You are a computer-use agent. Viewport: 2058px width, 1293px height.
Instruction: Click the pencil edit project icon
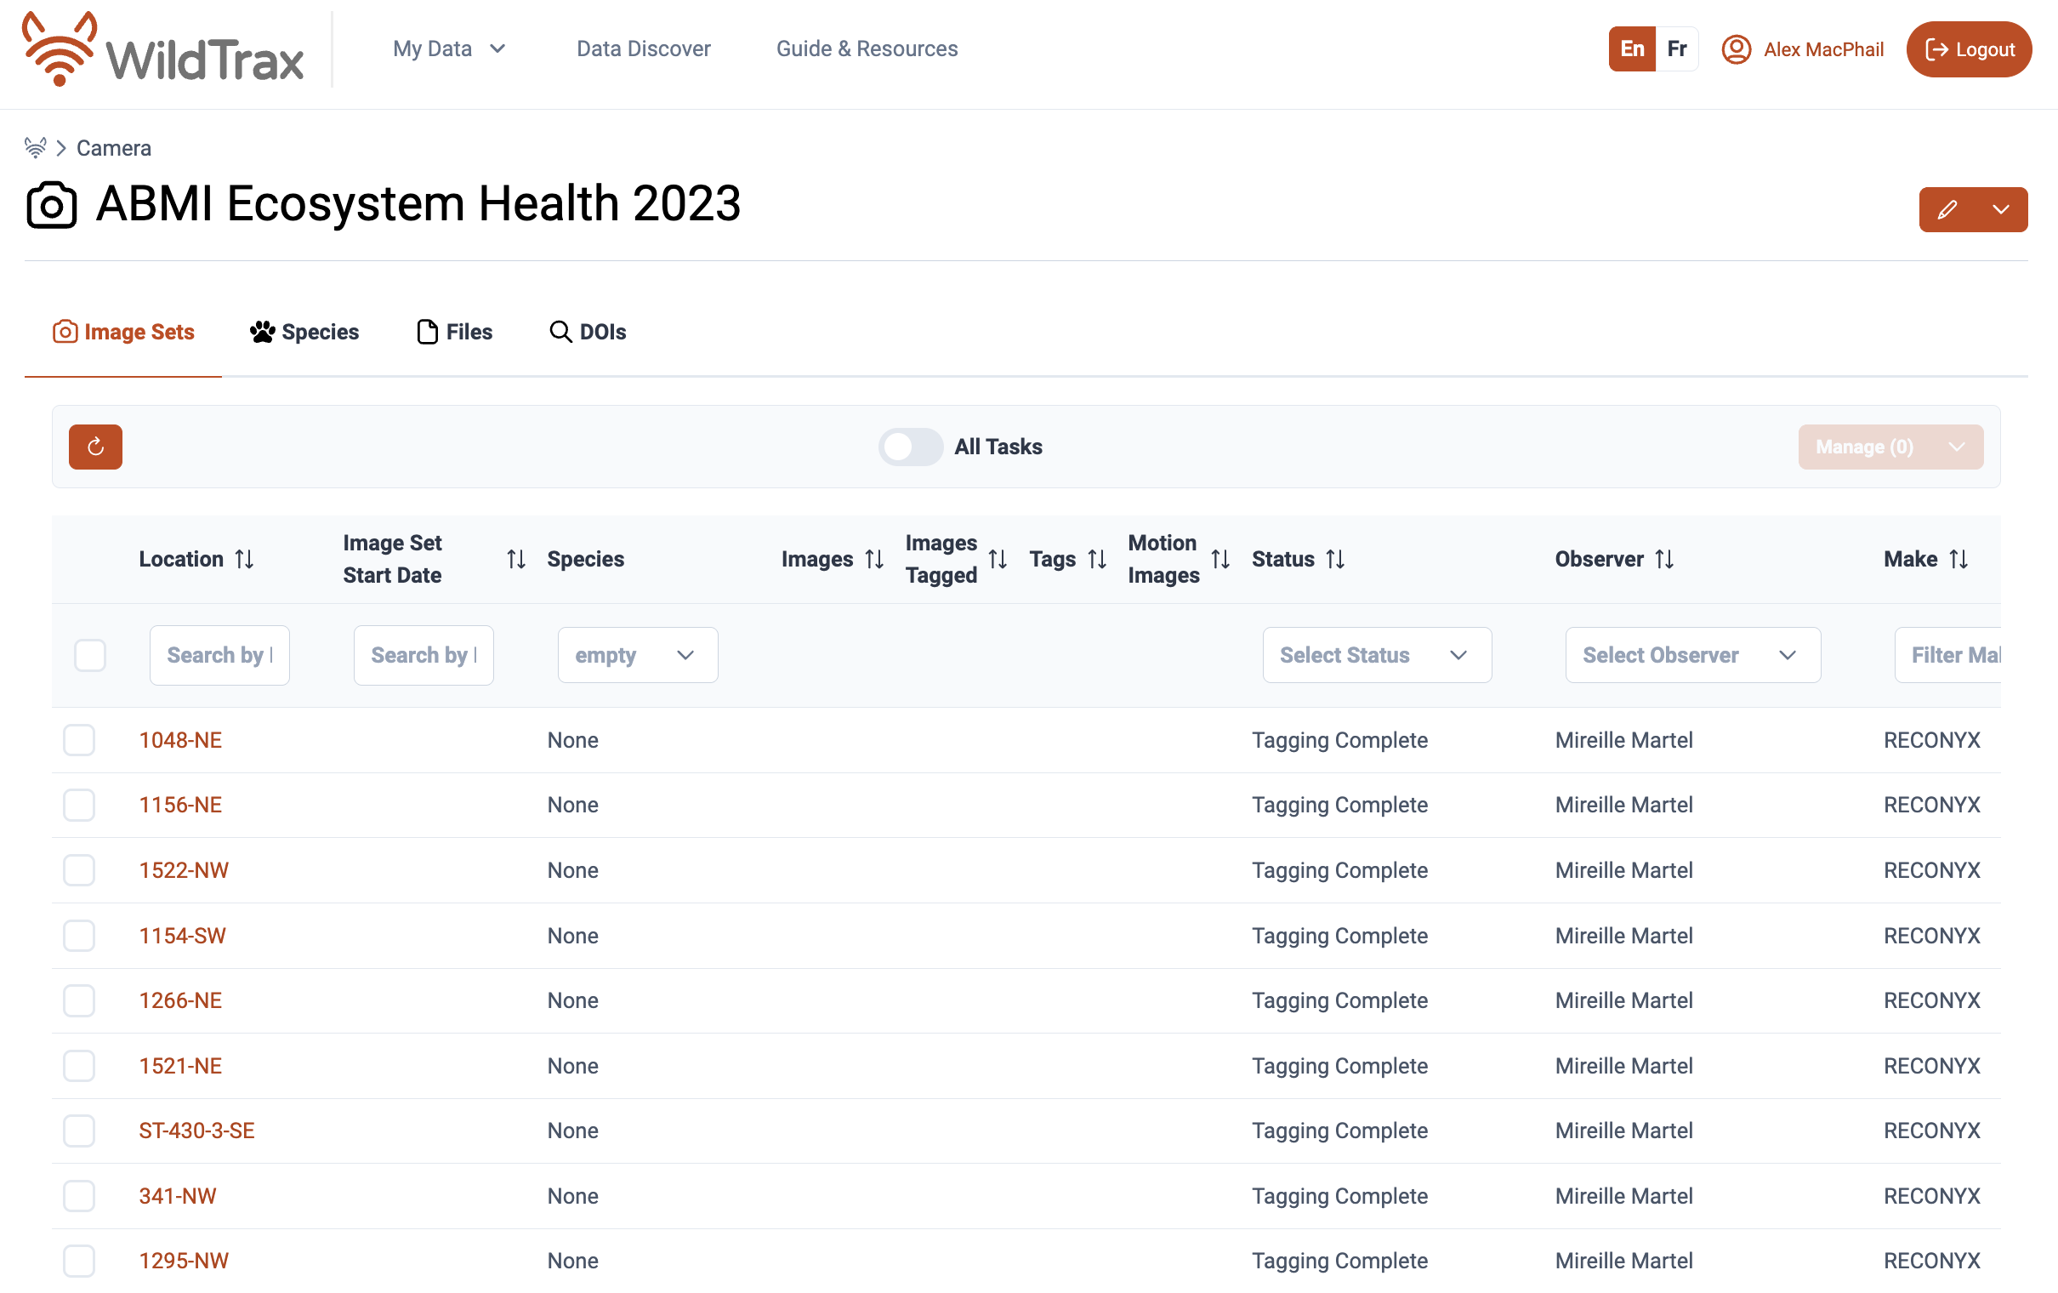pyautogui.click(x=1946, y=209)
